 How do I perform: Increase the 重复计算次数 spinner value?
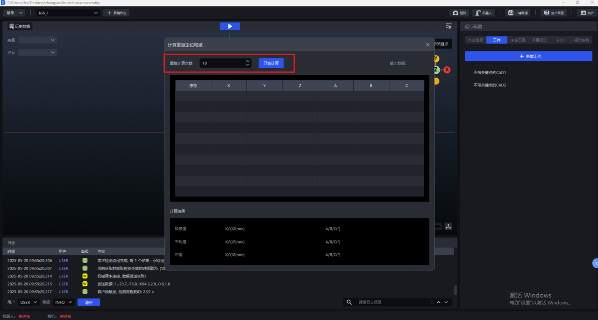point(248,61)
